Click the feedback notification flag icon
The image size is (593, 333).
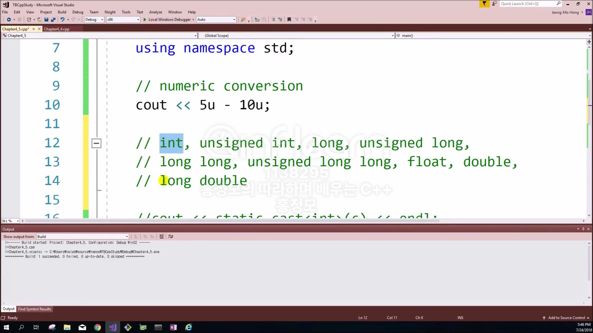(x=484, y=4)
